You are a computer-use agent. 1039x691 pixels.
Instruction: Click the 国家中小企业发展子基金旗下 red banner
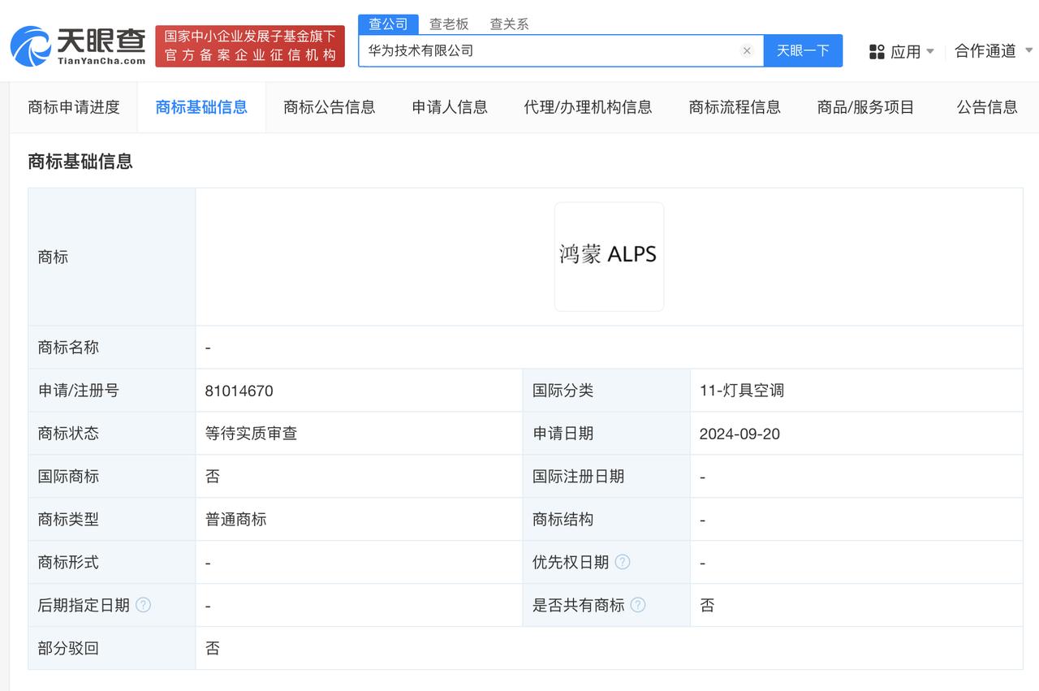click(250, 46)
